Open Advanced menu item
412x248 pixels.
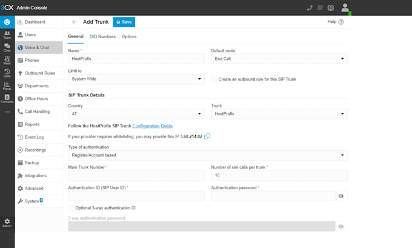pyautogui.click(x=39, y=189)
